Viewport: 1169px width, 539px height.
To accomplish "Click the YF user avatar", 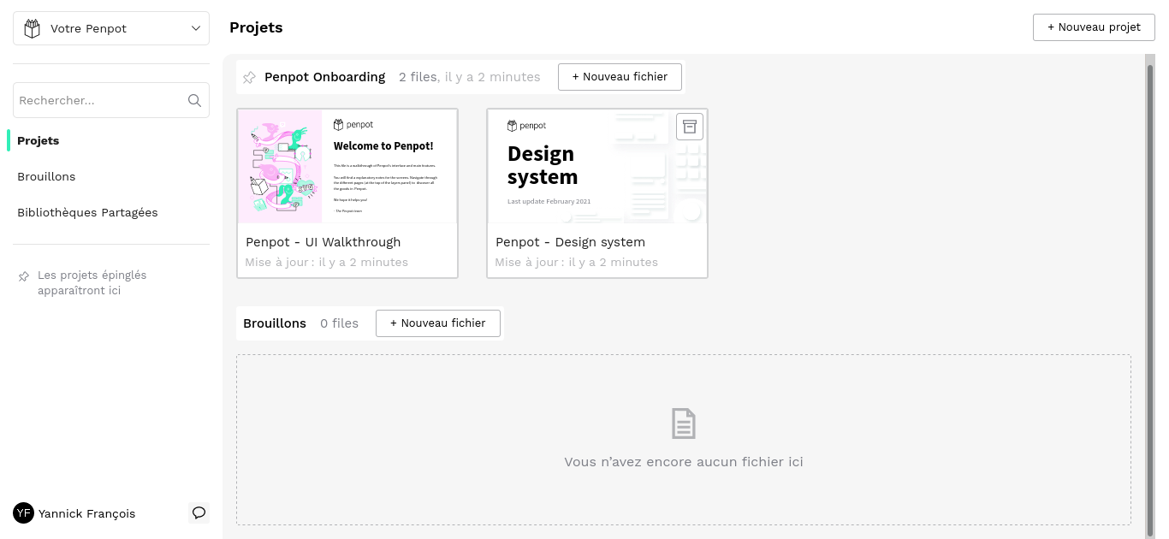I will [23, 513].
